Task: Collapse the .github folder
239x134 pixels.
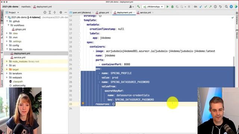Action: coord(7,21)
